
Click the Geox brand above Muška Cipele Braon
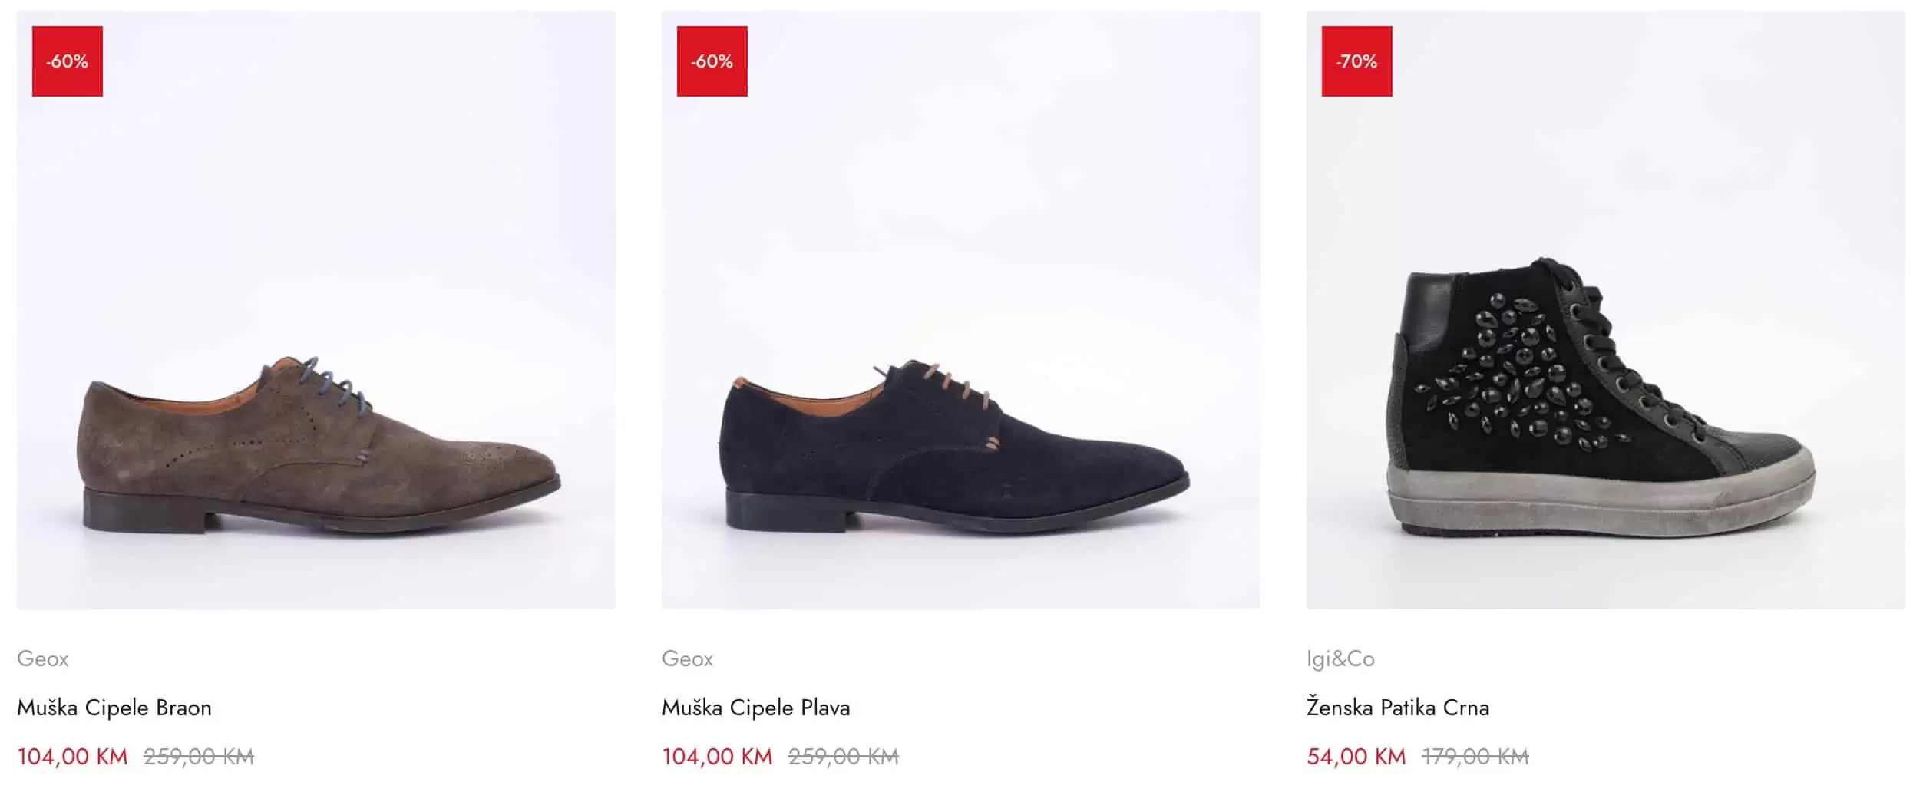43,658
